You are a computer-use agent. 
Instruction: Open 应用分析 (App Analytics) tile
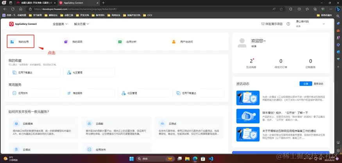tap(127, 42)
